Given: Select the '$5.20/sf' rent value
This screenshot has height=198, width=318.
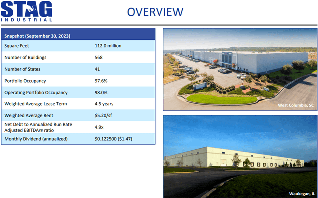Looking at the screenshot, I should [103, 115].
